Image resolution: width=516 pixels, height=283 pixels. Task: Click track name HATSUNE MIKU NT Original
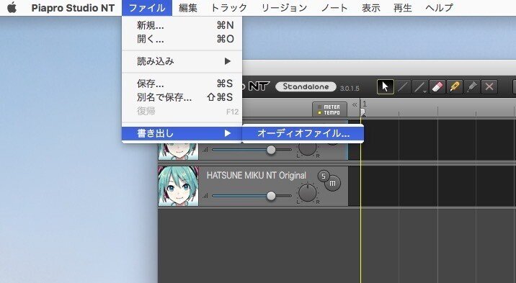pyautogui.click(x=257, y=176)
